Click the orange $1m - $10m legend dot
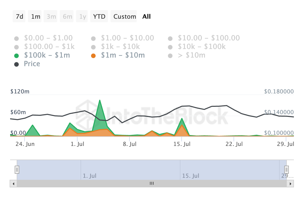 (93, 56)
